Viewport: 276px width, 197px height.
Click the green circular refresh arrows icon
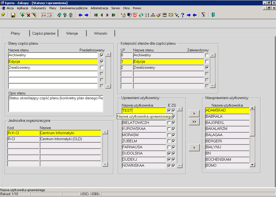pyautogui.click(x=141, y=15)
